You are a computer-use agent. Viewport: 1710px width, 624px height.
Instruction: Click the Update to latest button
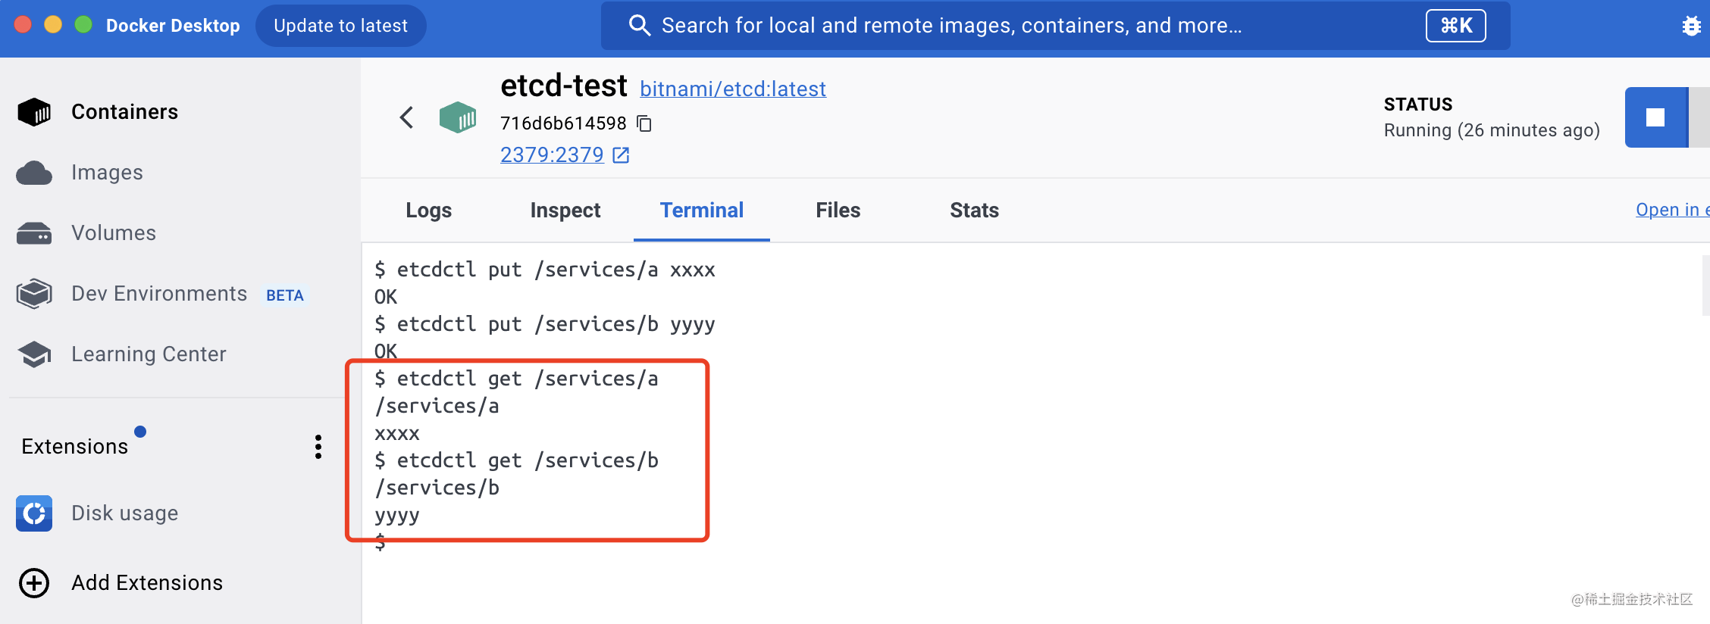tap(340, 26)
